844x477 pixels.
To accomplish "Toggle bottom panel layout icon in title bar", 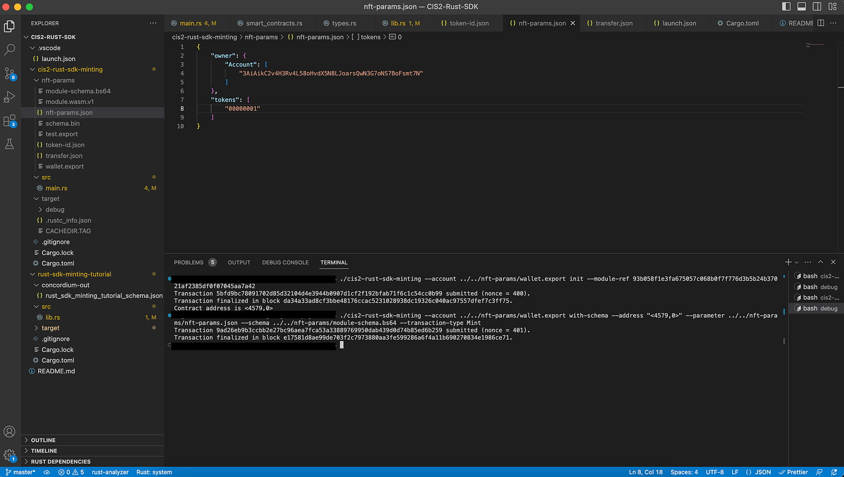I will [802, 6].
